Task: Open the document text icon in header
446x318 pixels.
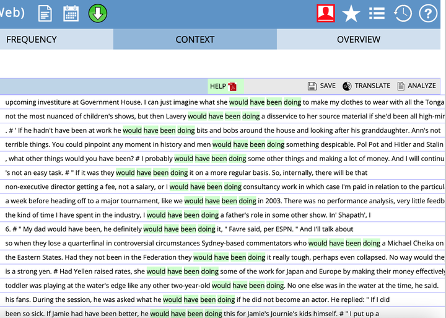Action: pos(45,14)
